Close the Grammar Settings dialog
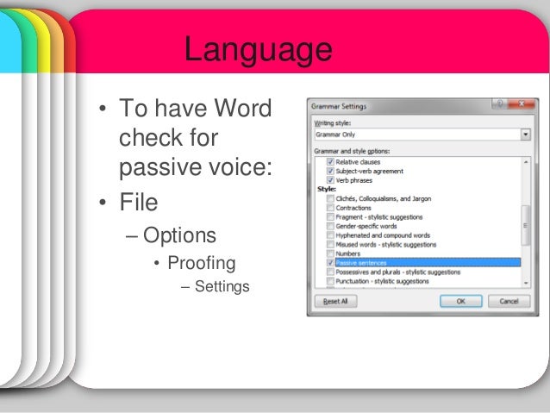The width and height of the screenshot is (550, 413). point(522,103)
